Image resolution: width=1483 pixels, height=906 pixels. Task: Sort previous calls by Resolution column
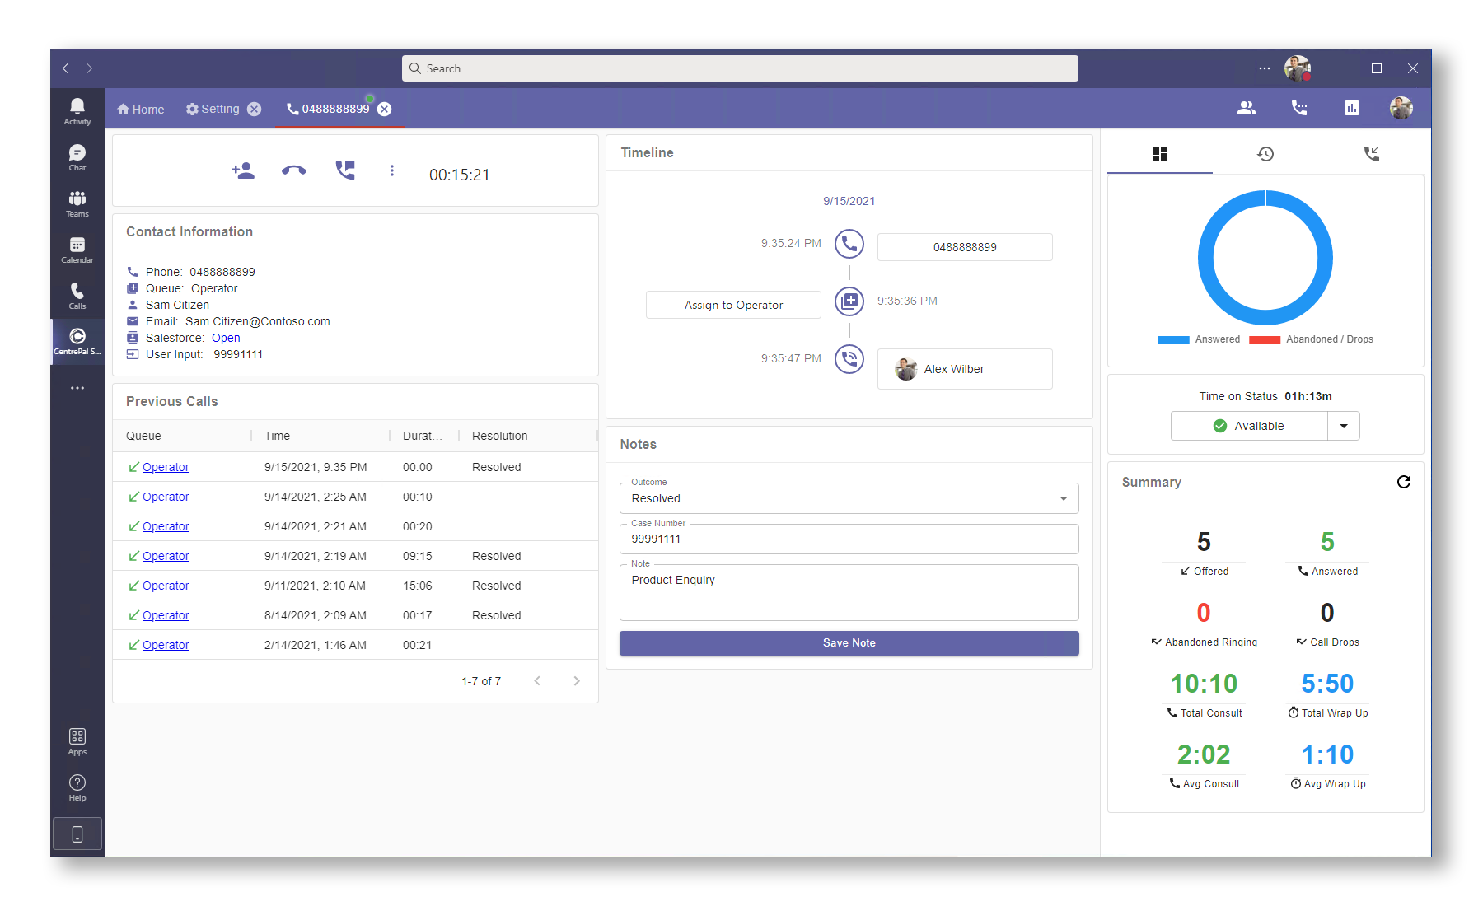499,436
